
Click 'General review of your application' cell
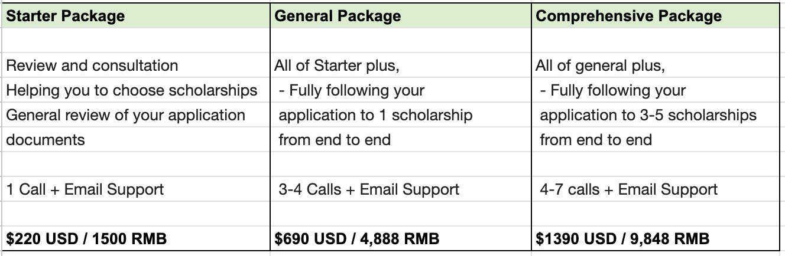coord(125,115)
